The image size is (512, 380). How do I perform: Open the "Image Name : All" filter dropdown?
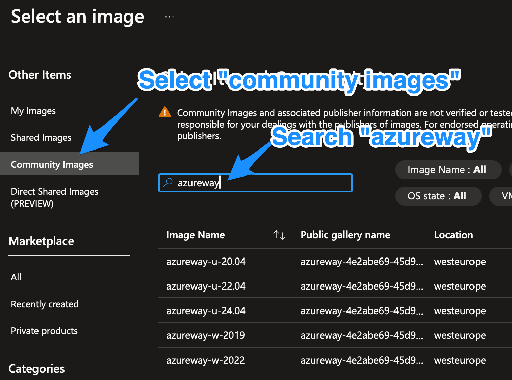click(448, 170)
